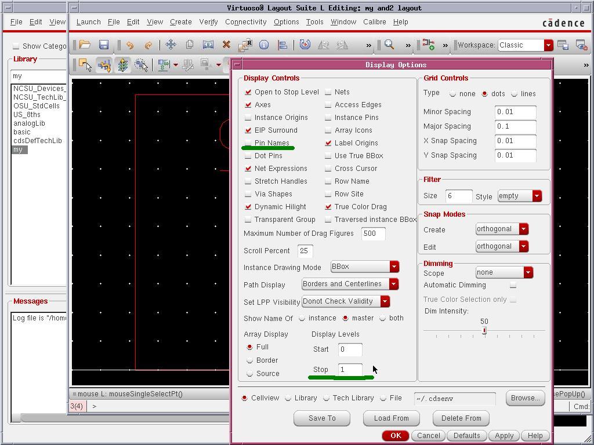Click the Save floppy-disk icon
This screenshot has height=445, width=594.
point(104,45)
